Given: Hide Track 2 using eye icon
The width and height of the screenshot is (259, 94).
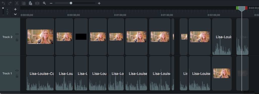Looking at the screenshot, I should [x=17, y=34].
